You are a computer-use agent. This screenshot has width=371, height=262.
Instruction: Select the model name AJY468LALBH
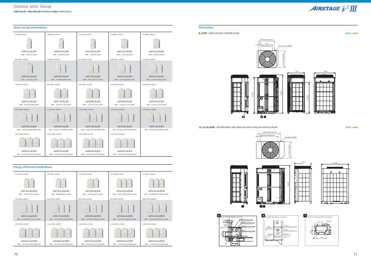(93, 151)
